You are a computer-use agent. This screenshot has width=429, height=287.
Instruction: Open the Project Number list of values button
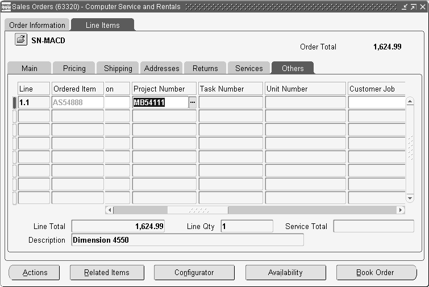coord(192,102)
